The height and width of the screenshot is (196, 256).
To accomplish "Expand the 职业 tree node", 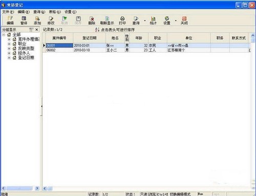I will tap(9, 44).
